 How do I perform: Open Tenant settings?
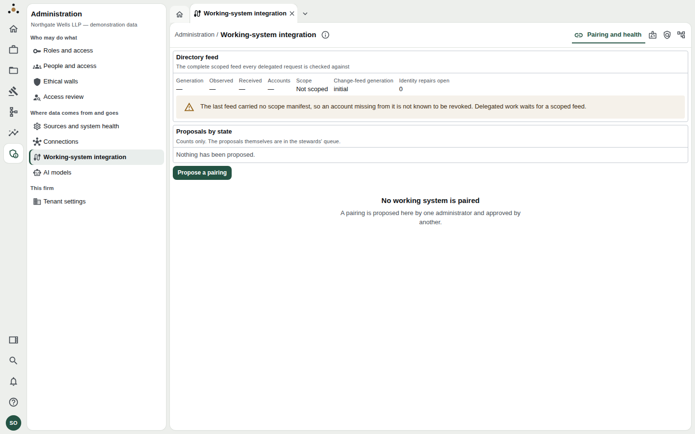pos(97,202)
